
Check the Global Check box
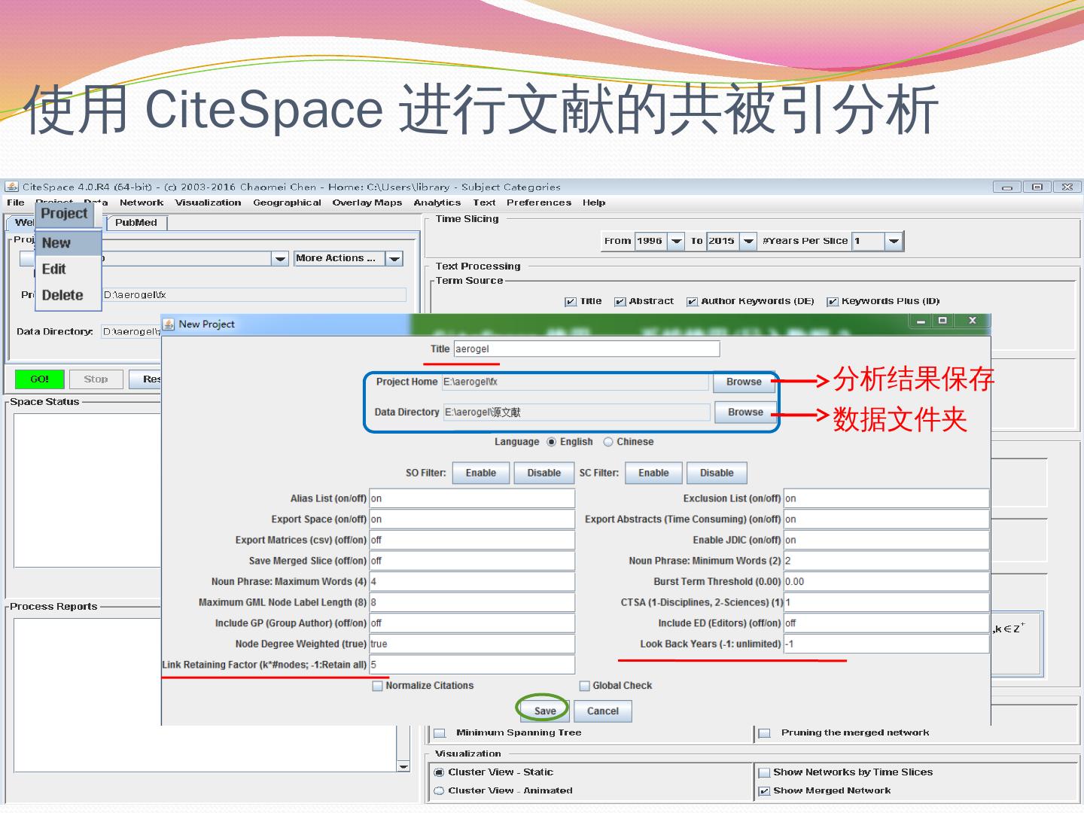[585, 686]
